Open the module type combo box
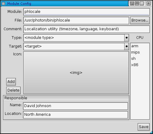This screenshot has height=134, width=153. point(76,38)
